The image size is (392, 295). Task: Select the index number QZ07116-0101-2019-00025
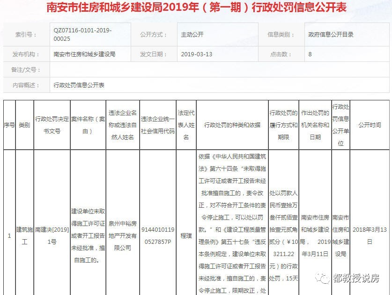click(83, 34)
